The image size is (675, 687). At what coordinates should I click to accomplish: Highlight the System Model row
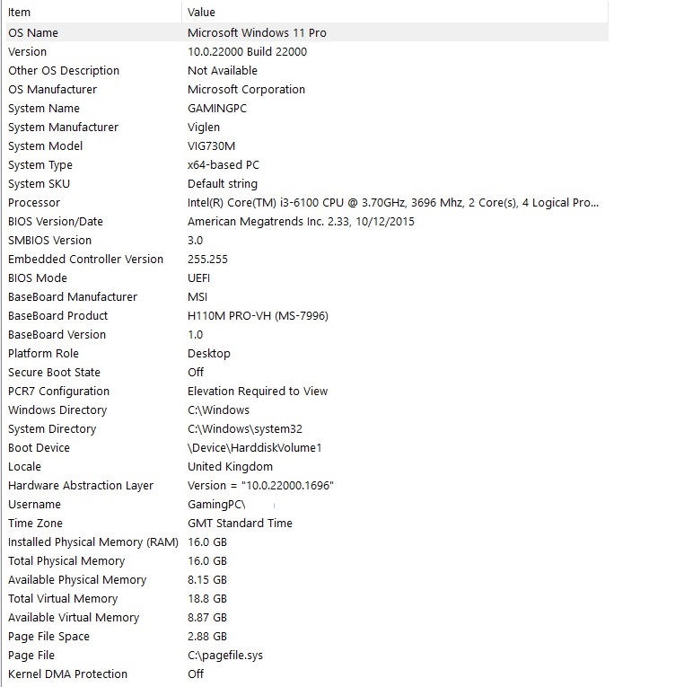pos(45,145)
